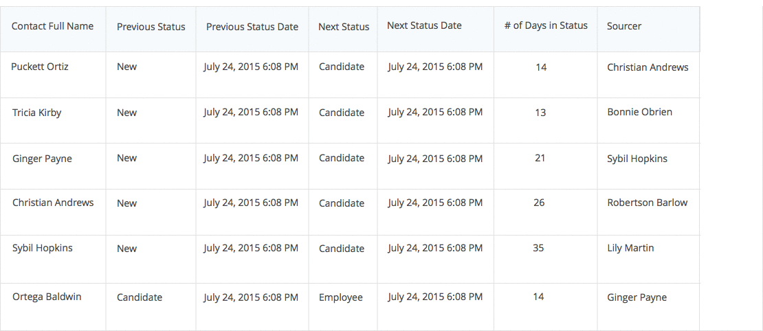Select the Next Status column header
The height and width of the screenshot is (331, 763).
pos(344,27)
